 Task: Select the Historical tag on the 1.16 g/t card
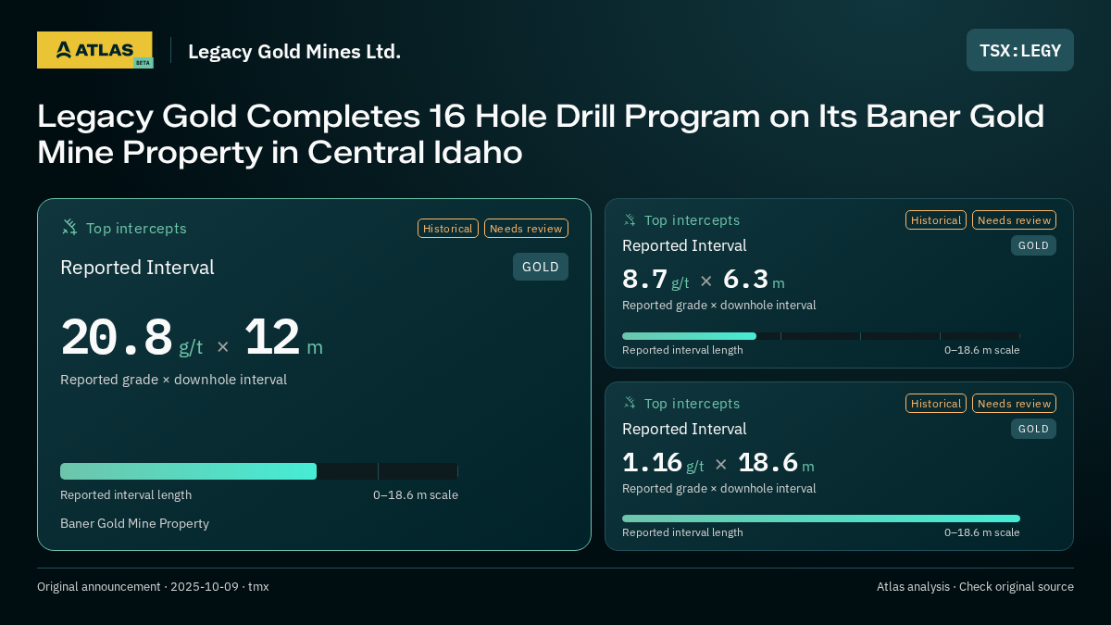(x=936, y=403)
